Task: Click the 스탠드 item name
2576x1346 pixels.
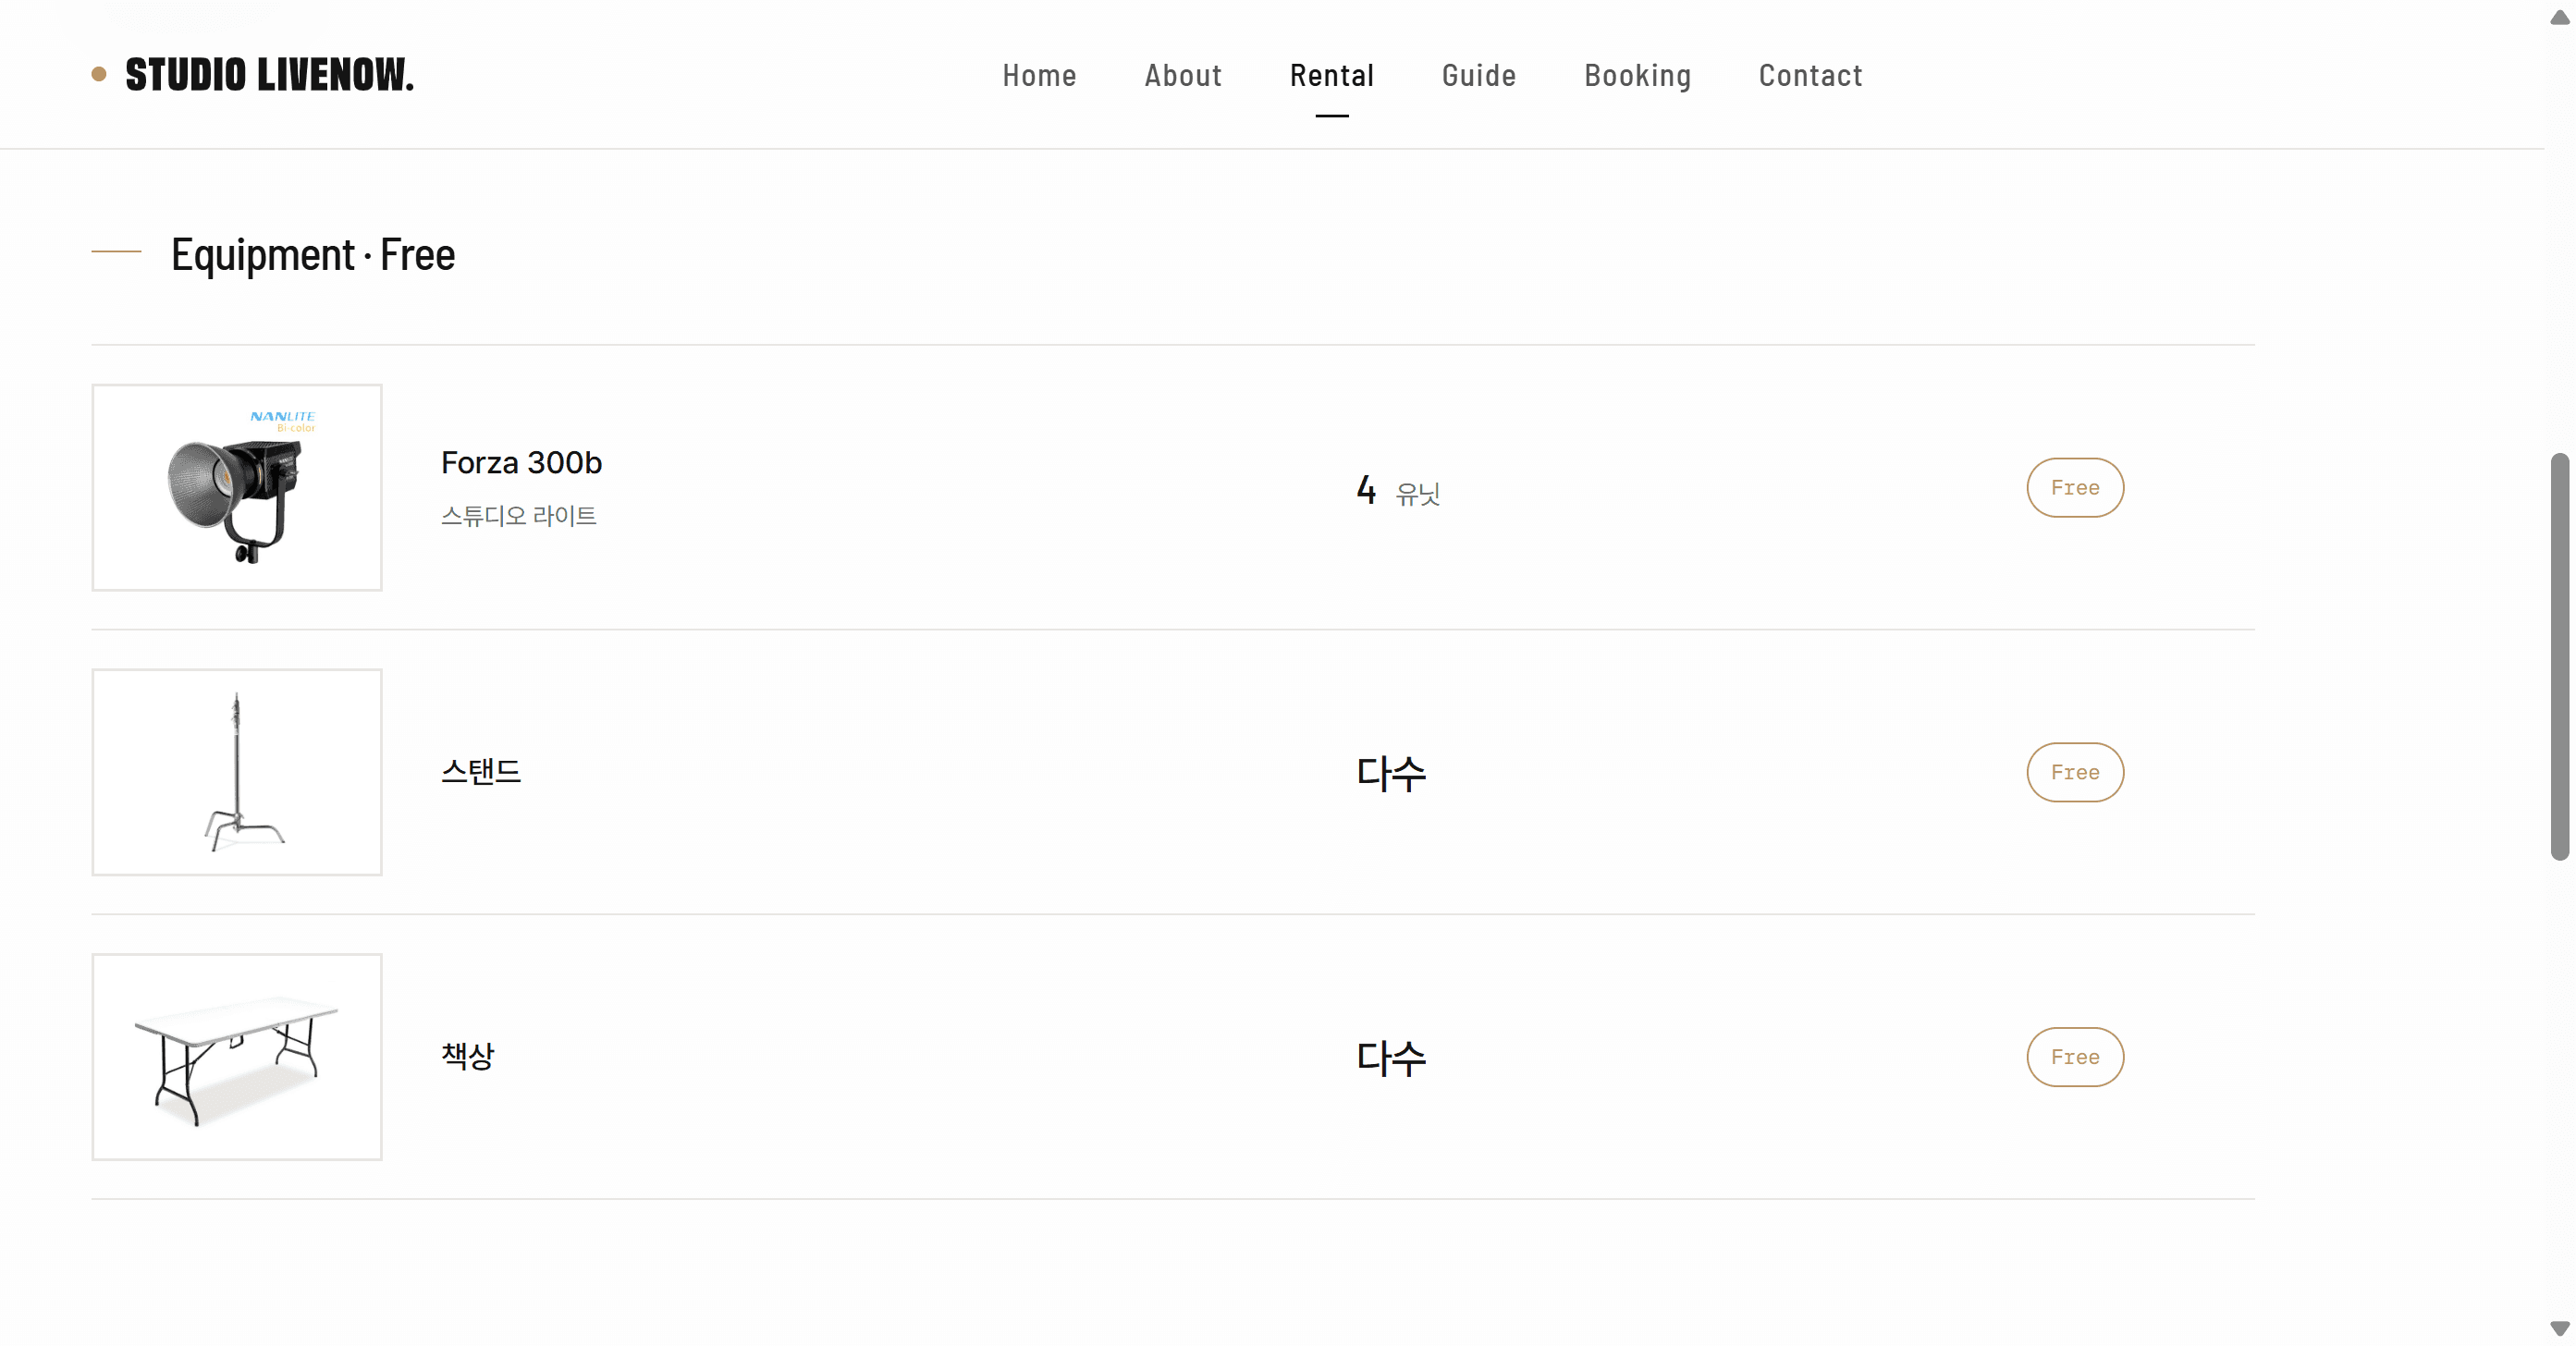Action: coord(481,771)
